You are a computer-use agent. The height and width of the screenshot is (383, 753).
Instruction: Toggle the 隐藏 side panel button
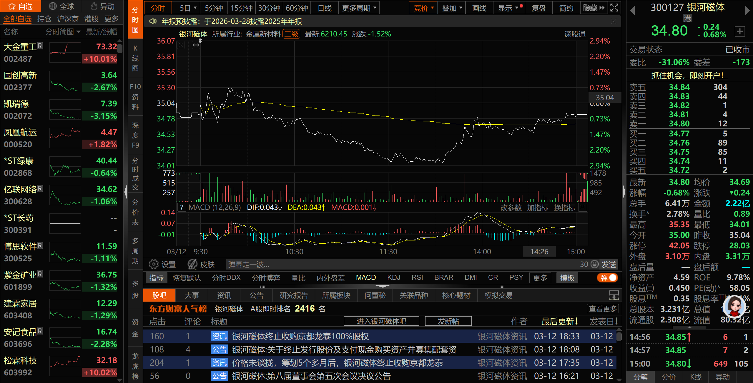click(594, 8)
